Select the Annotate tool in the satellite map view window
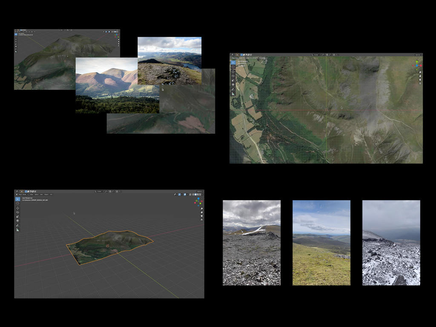This screenshot has height=327, width=436. tap(233, 89)
